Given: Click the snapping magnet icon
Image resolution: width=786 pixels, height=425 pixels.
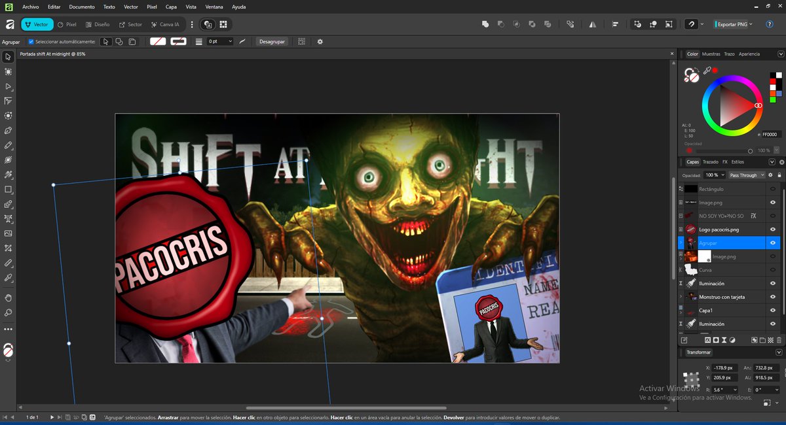Looking at the screenshot, I should tap(690, 24).
